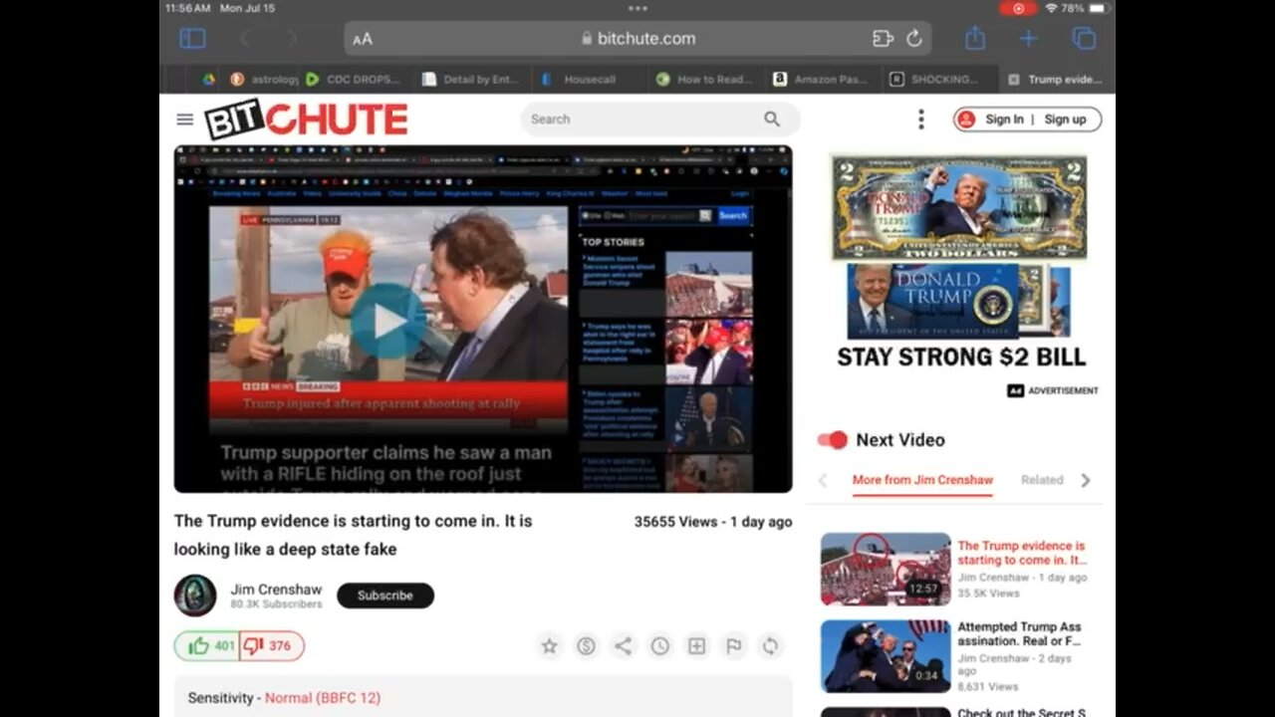This screenshot has width=1275, height=717.
Task: Open the Stay Strong $2 Bill ad image
Action: point(960,263)
